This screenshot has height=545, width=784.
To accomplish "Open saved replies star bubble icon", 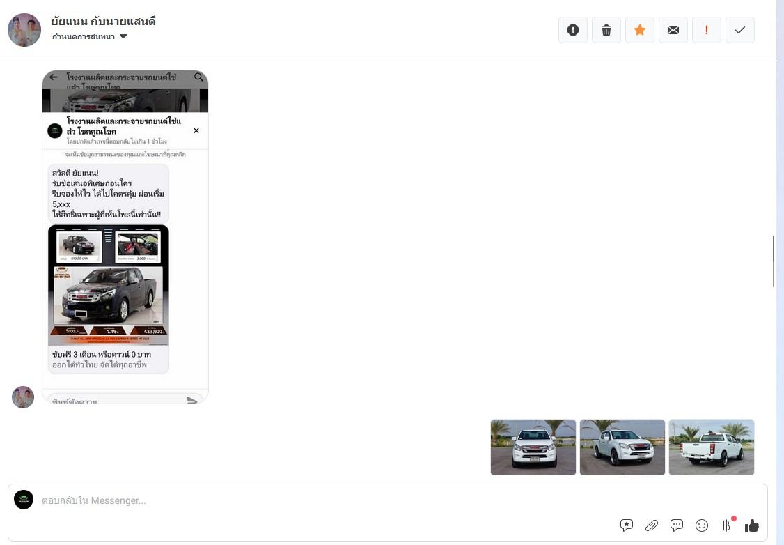I will 627,525.
